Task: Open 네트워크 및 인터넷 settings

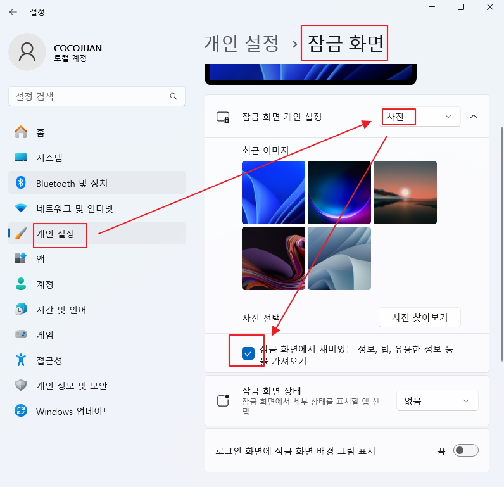Action: 97,208
